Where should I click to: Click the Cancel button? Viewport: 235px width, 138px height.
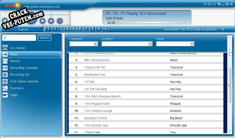23,29
